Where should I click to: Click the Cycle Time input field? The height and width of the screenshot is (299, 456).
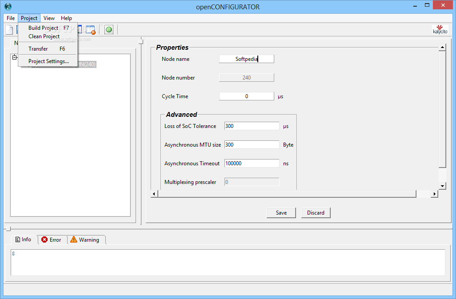246,96
